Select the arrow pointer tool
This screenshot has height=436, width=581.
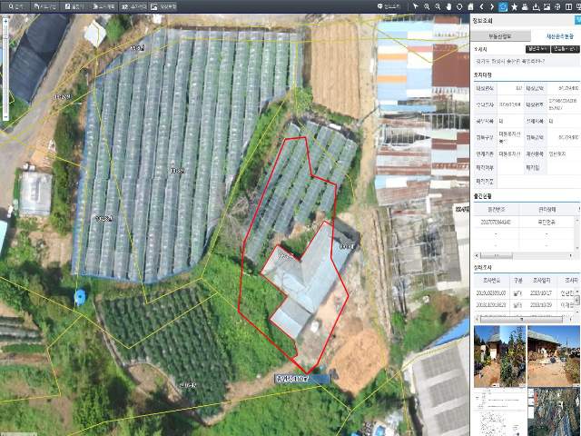click(x=416, y=6)
